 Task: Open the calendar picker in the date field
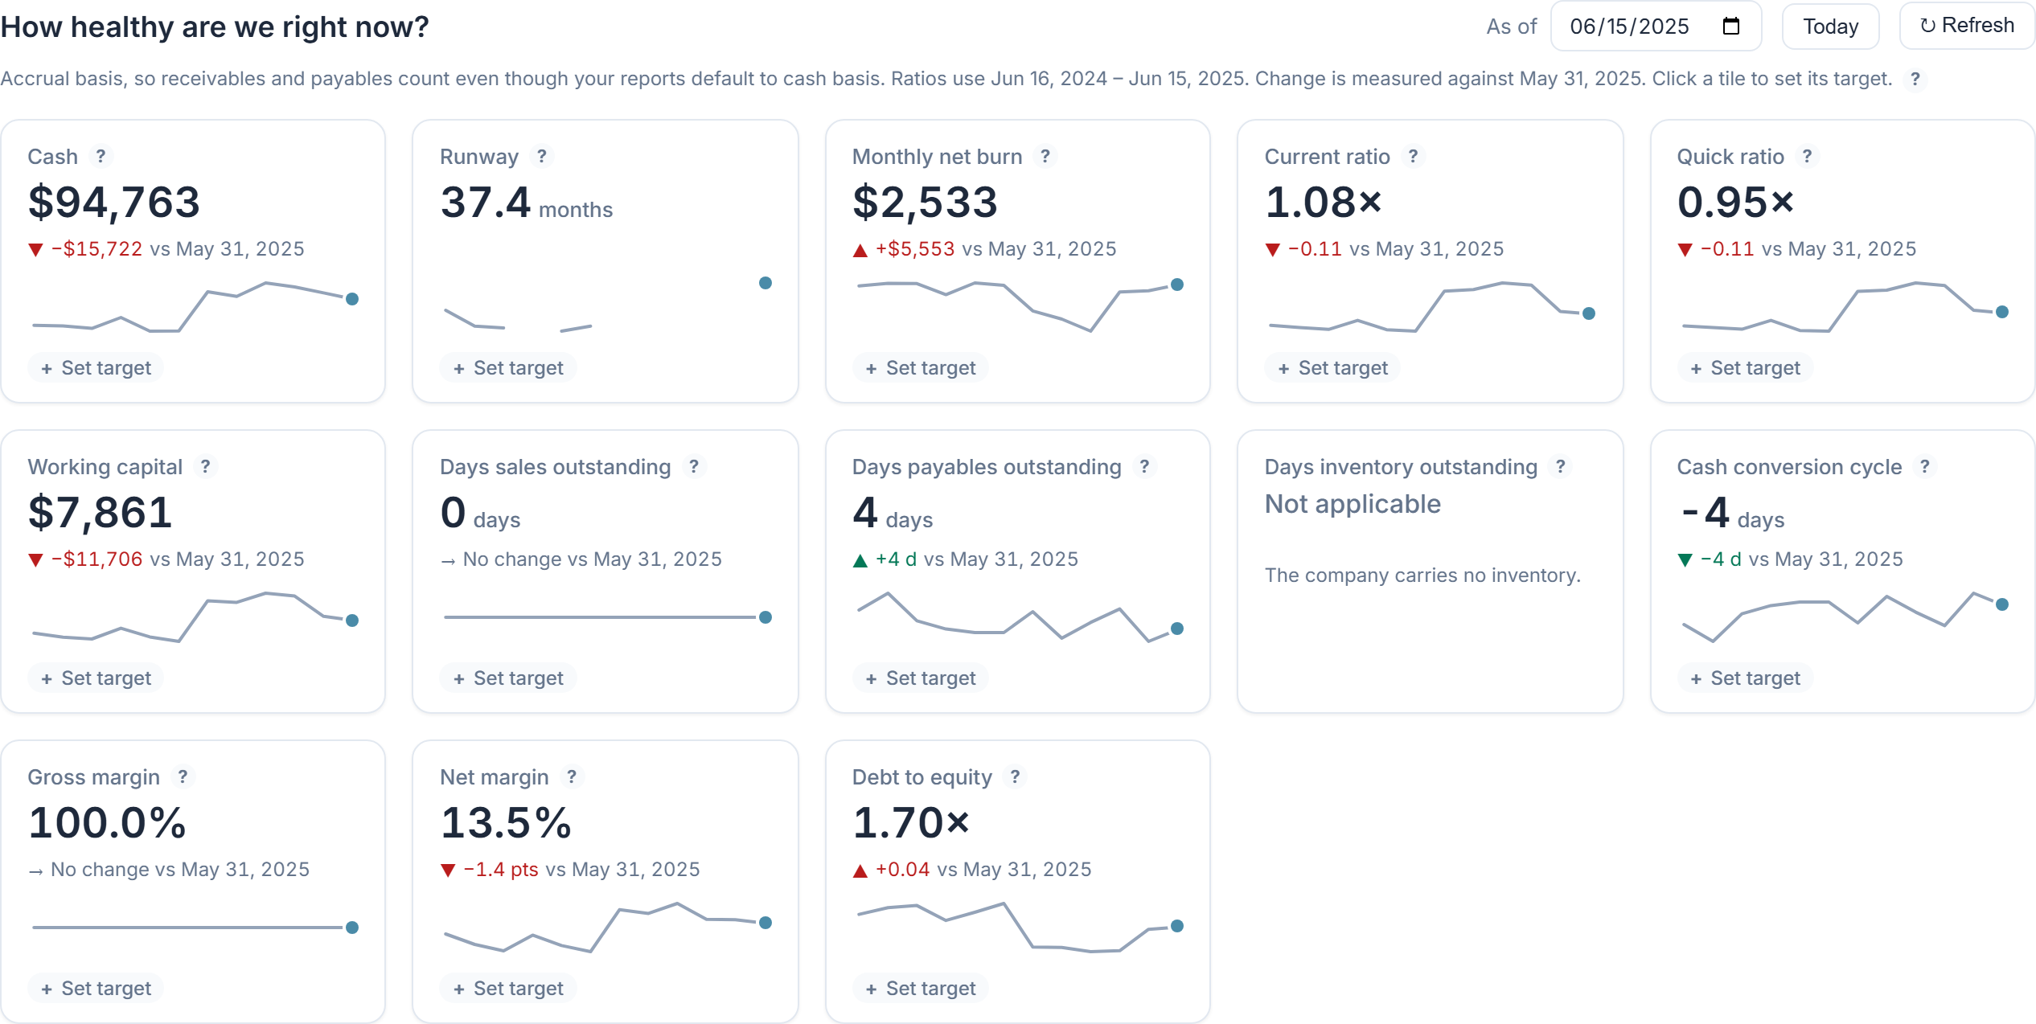[1731, 27]
